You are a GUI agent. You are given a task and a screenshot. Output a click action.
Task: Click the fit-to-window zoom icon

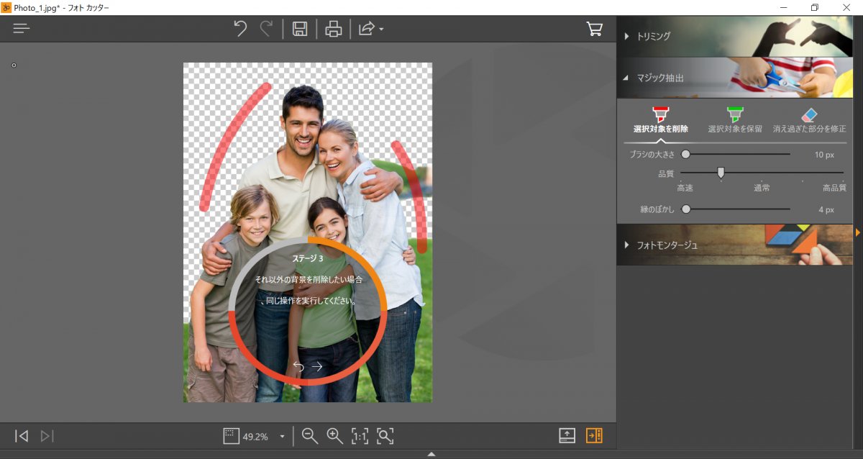pyautogui.click(x=385, y=435)
